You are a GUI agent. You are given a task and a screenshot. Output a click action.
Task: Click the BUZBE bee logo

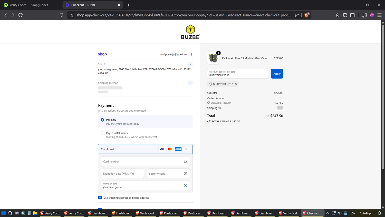190,32
